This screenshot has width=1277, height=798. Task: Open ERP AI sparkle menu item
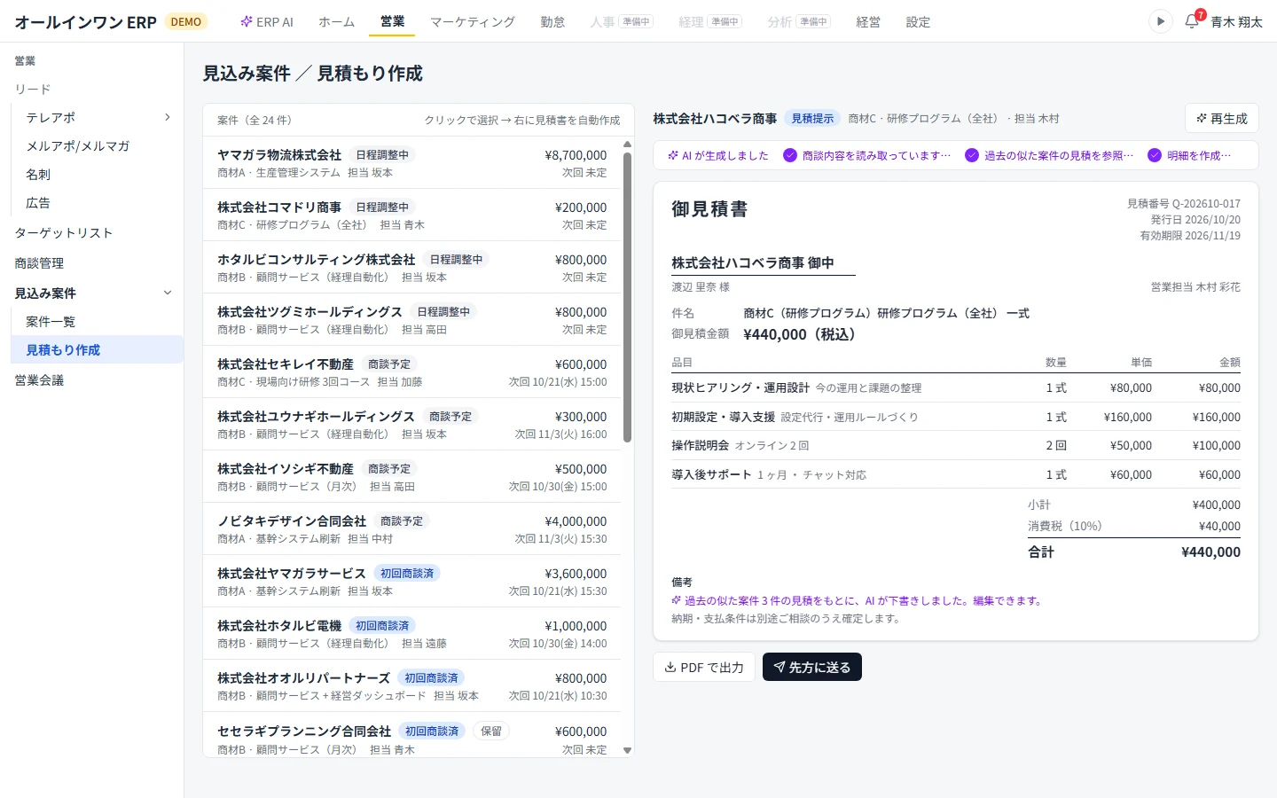267,21
